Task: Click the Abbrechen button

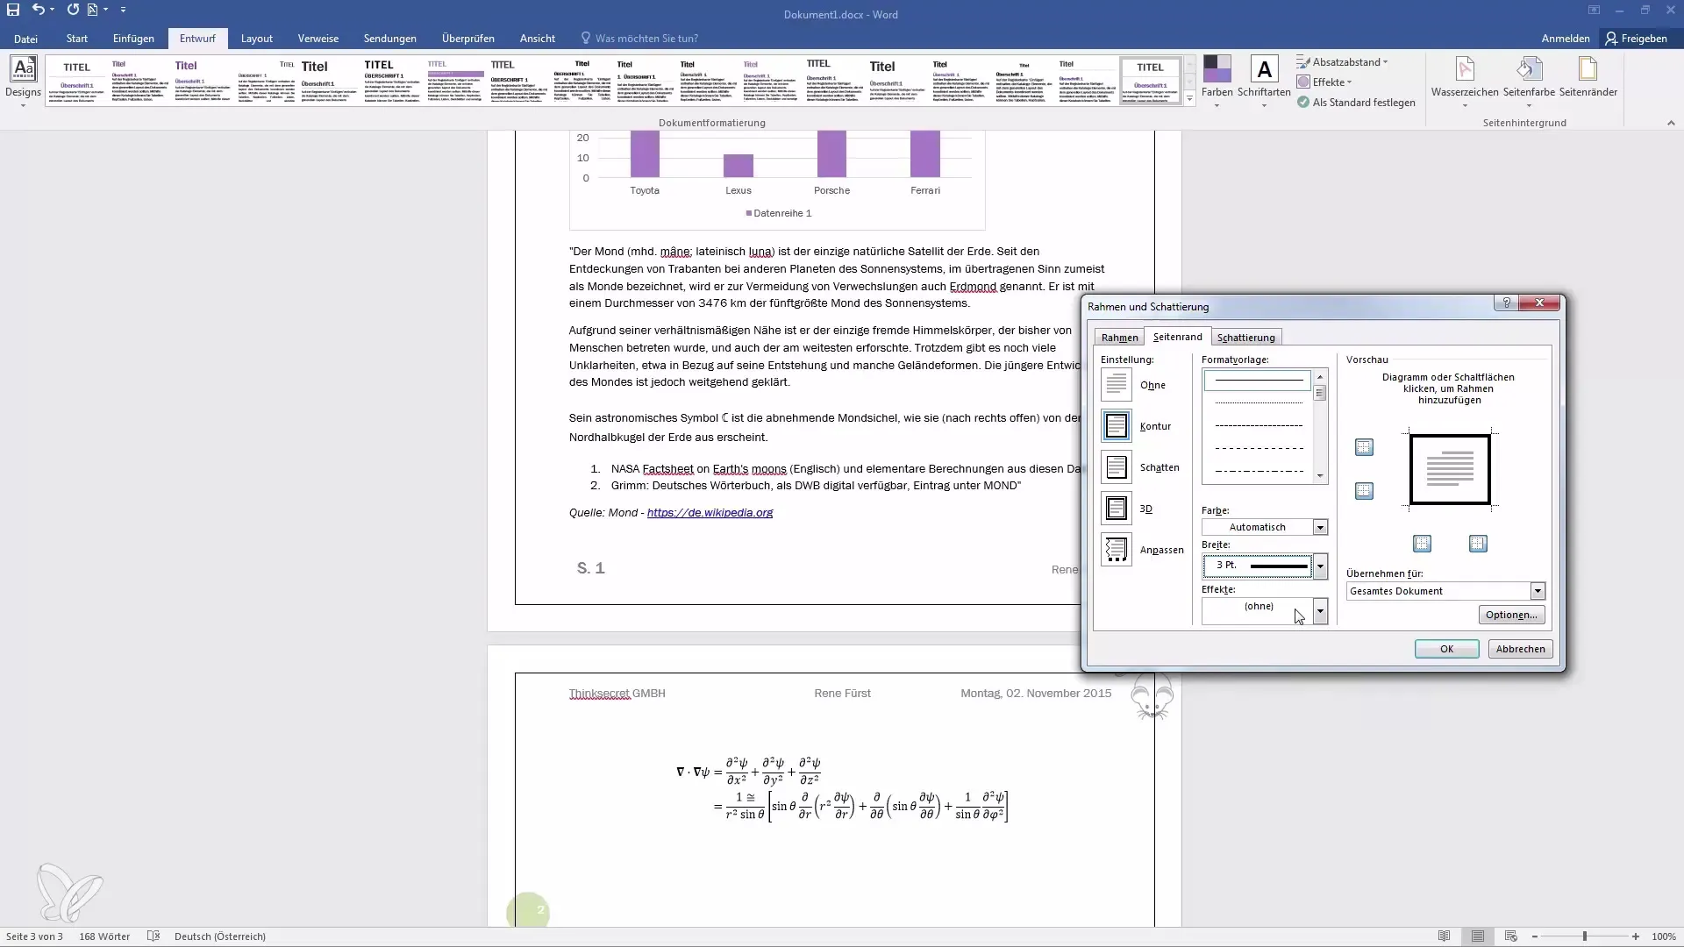Action: tap(1520, 649)
